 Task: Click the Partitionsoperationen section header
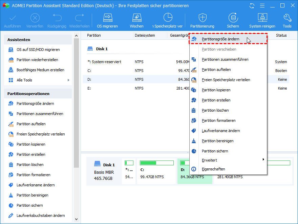pyautogui.click(x=38, y=94)
